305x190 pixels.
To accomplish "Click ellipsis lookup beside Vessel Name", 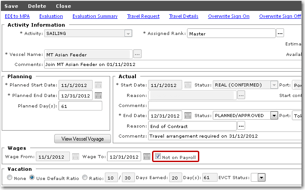I will click(137, 54).
